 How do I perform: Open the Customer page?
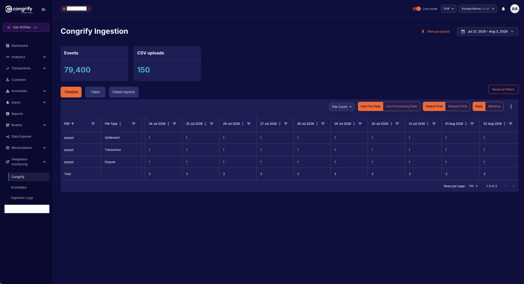pos(26,80)
